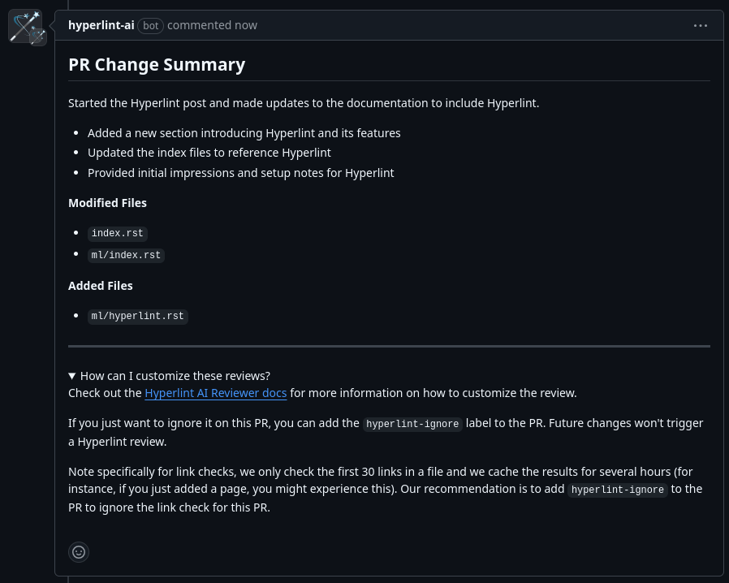
Task: Add a reaction with the smiley icon
Action: [x=79, y=552]
